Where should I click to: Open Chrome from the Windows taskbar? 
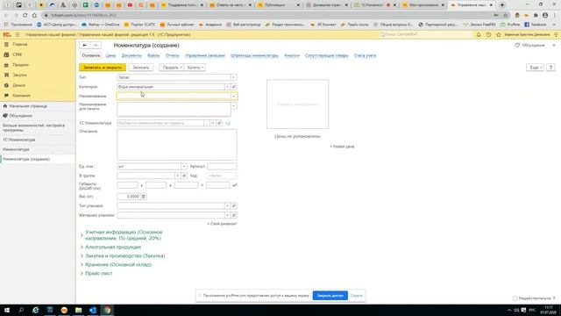coord(107,310)
